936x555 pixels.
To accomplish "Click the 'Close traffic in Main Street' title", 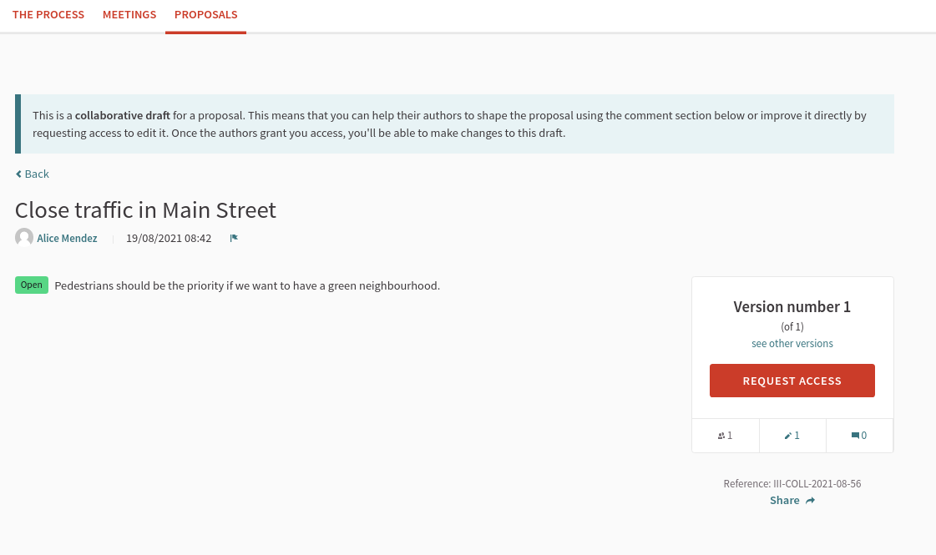I will 145,210.
